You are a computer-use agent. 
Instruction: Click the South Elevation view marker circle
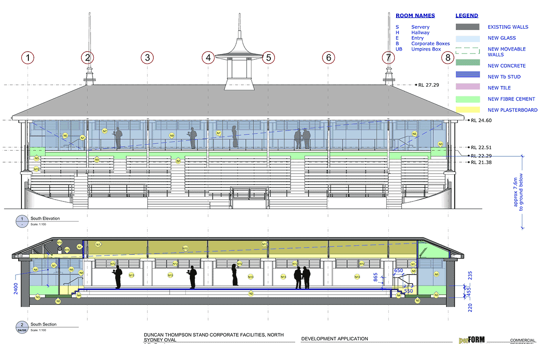pos(21,222)
